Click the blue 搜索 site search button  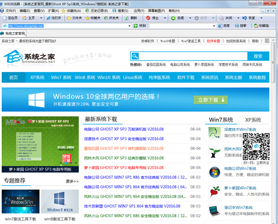coord(258,56)
